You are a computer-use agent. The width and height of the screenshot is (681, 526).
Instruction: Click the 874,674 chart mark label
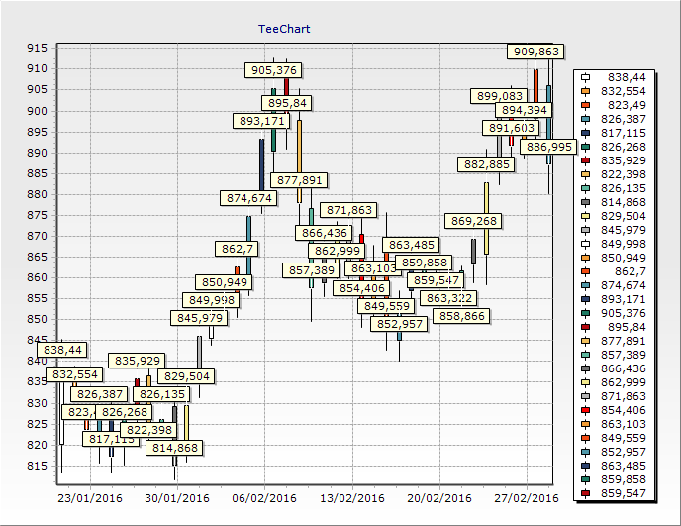click(x=248, y=198)
